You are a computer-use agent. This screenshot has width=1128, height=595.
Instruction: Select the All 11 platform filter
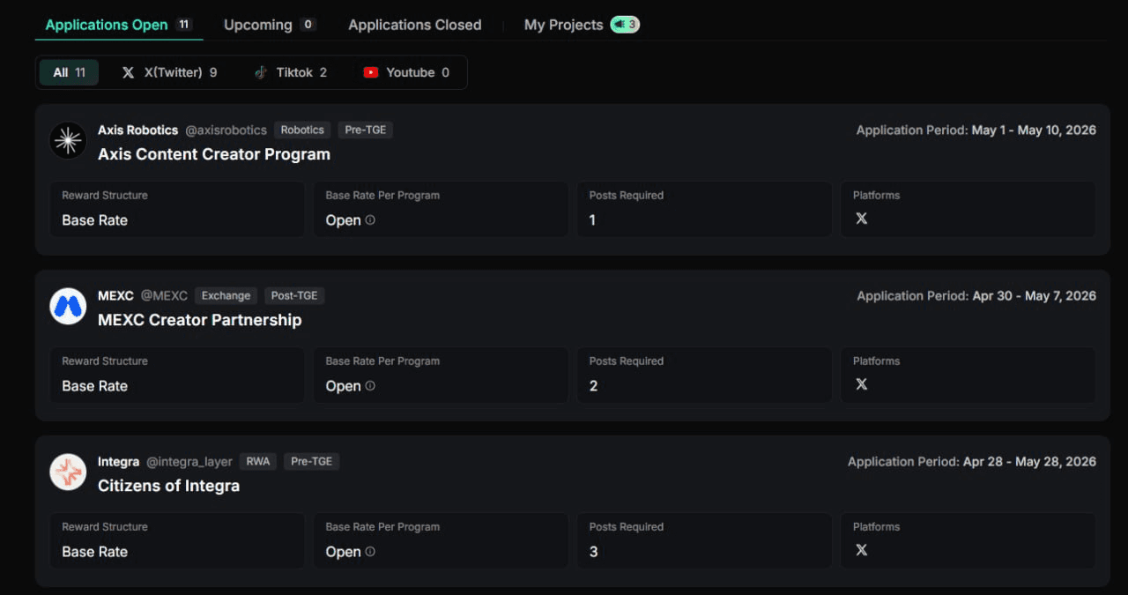[x=69, y=72]
